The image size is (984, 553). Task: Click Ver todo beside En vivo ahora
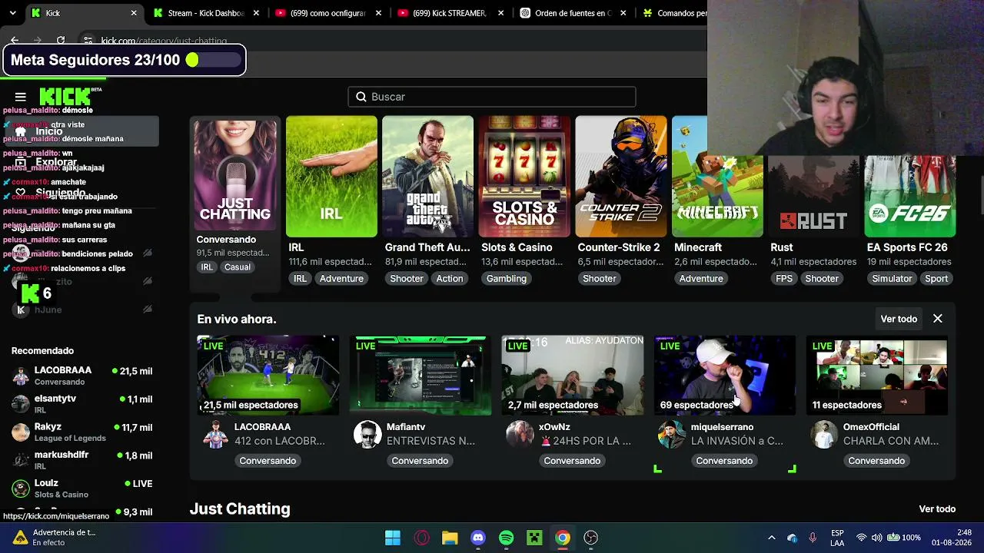click(x=899, y=319)
